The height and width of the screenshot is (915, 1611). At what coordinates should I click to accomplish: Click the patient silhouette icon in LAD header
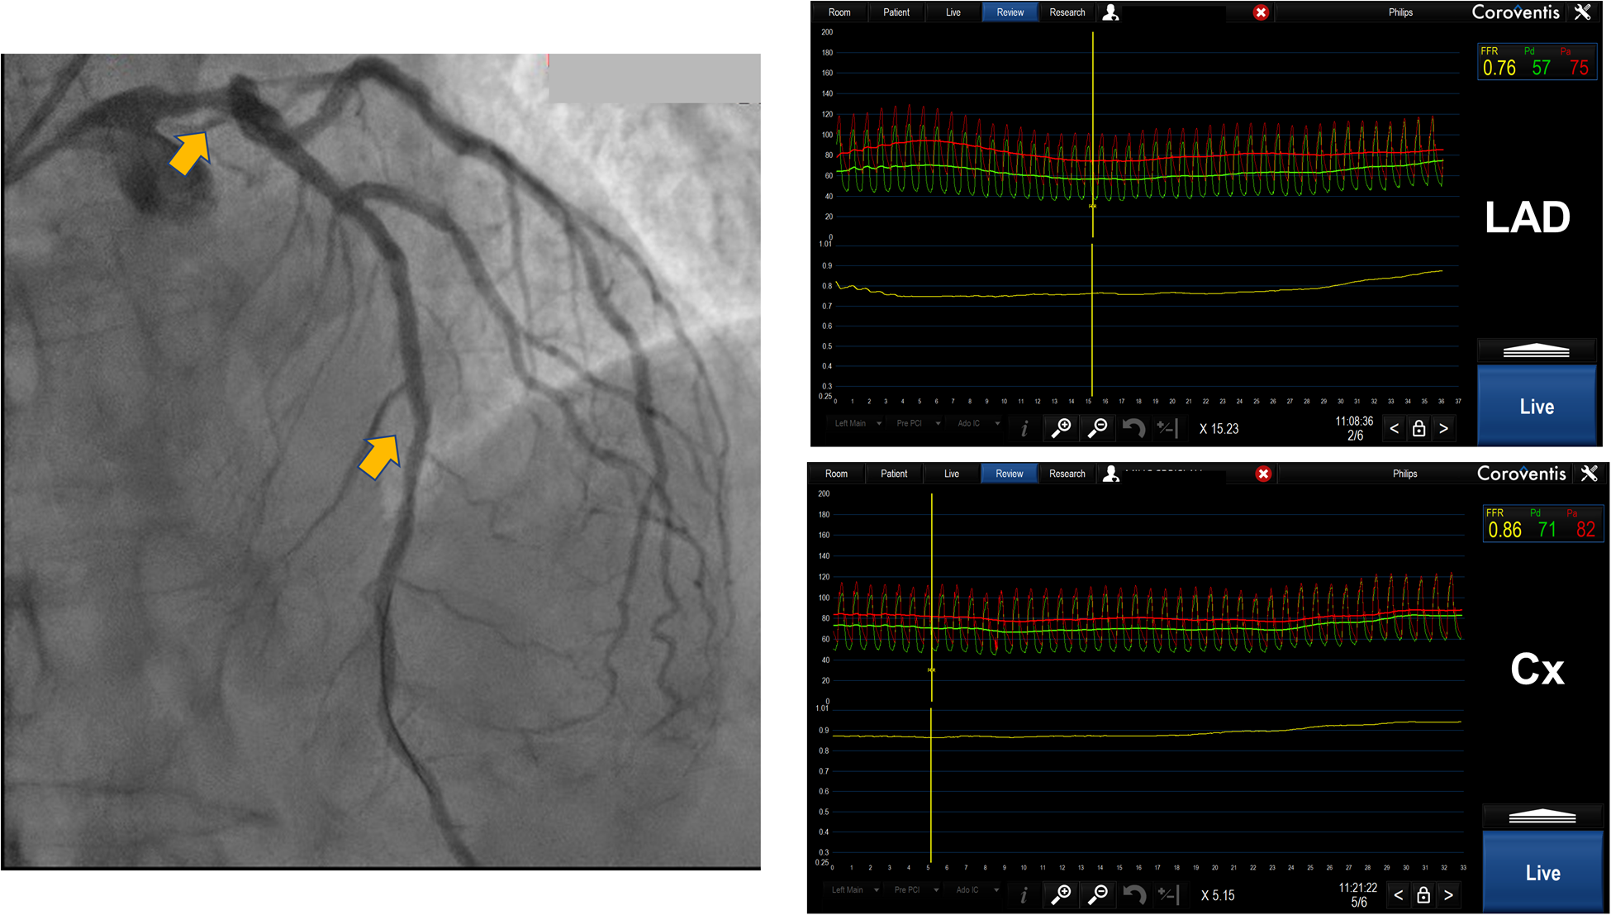(x=1111, y=12)
